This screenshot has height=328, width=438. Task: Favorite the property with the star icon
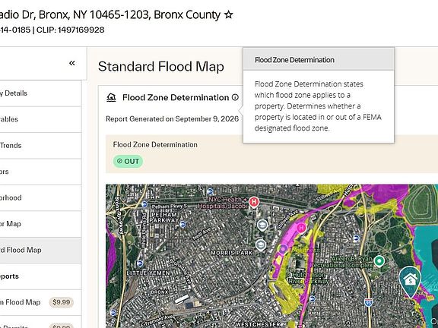coord(228,14)
